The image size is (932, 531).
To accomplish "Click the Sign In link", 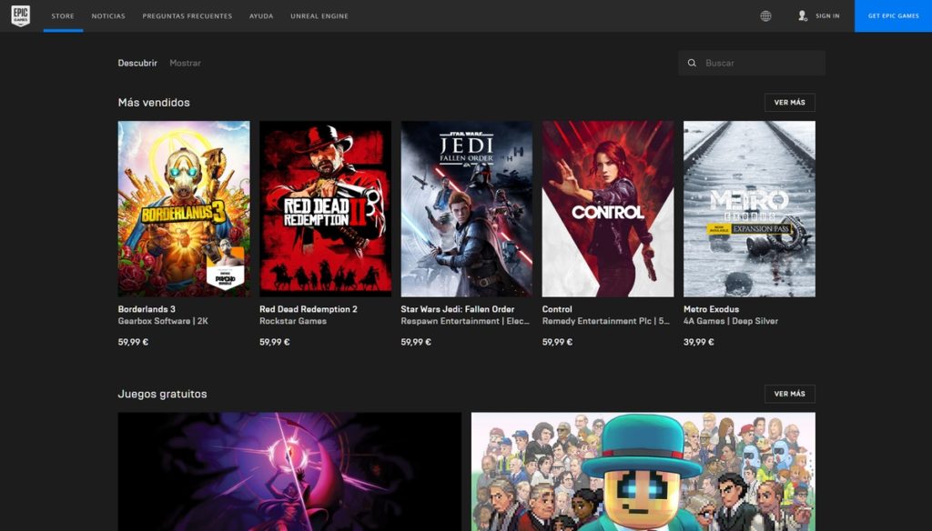I will click(x=827, y=16).
